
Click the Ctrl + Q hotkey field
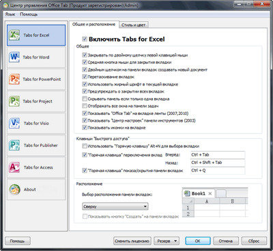218,170
